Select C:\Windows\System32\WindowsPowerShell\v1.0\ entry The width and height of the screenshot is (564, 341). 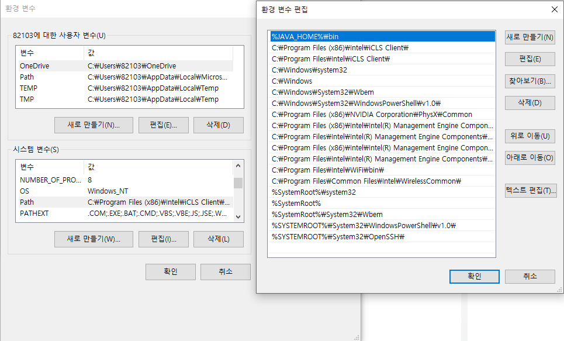tap(383, 104)
